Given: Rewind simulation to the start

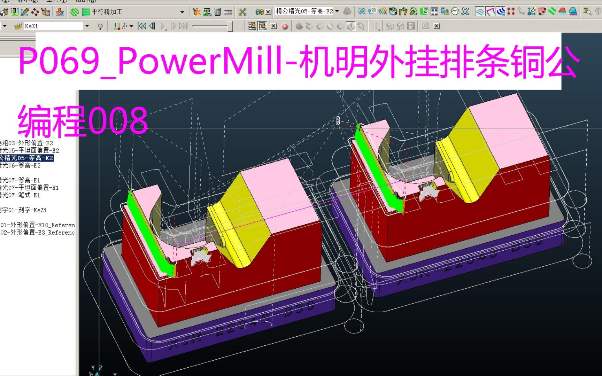Looking at the screenshot, I should coord(142,26).
